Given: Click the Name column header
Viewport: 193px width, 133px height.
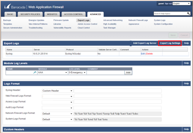Looking at the screenshot, I should click(x=19, y=50).
